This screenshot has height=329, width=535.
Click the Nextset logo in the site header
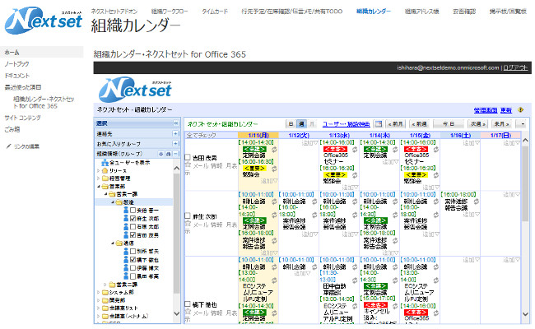[x=44, y=21]
